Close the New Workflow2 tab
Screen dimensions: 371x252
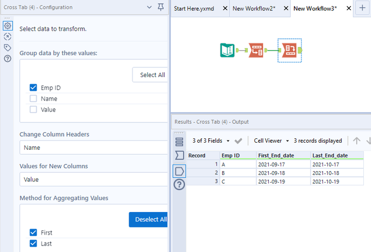pos(286,8)
